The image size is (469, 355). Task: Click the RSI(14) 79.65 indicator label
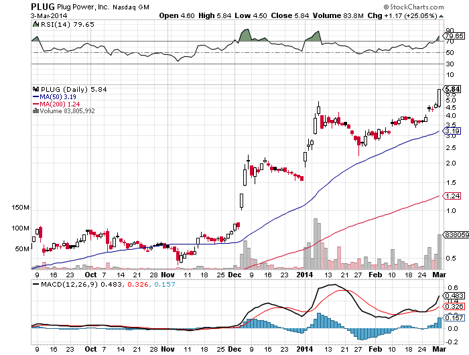pos(68,25)
